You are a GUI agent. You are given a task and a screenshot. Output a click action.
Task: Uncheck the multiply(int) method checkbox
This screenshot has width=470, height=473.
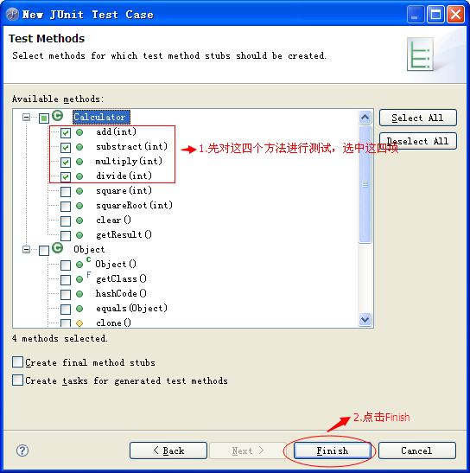66,163
